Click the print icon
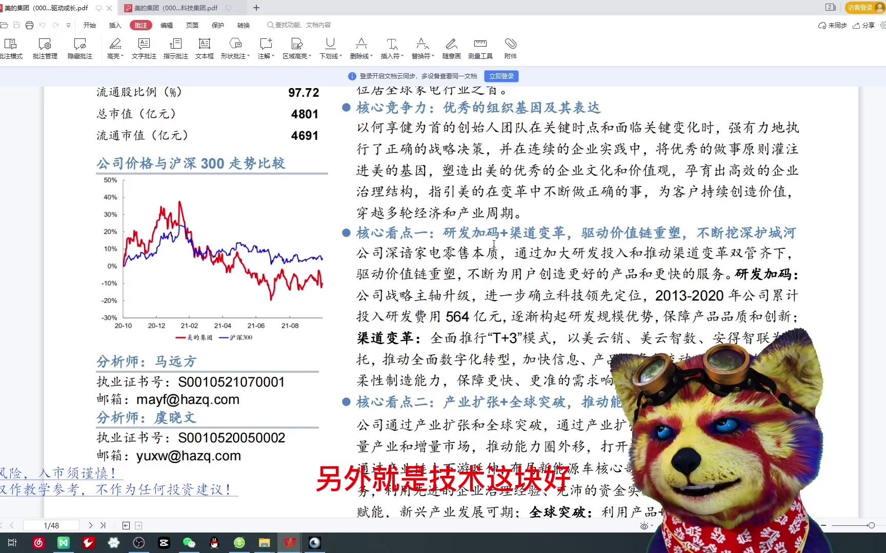Viewport: 886px width, 553px height. [29, 25]
